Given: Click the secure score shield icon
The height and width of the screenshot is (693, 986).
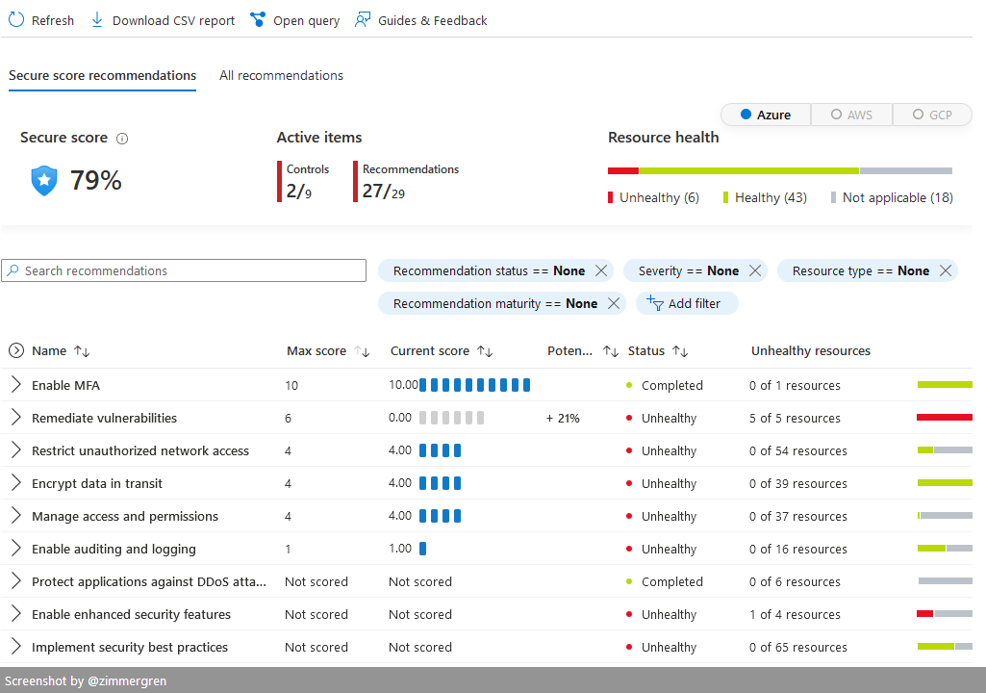Looking at the screenshot, I should (x=42, y=179).
